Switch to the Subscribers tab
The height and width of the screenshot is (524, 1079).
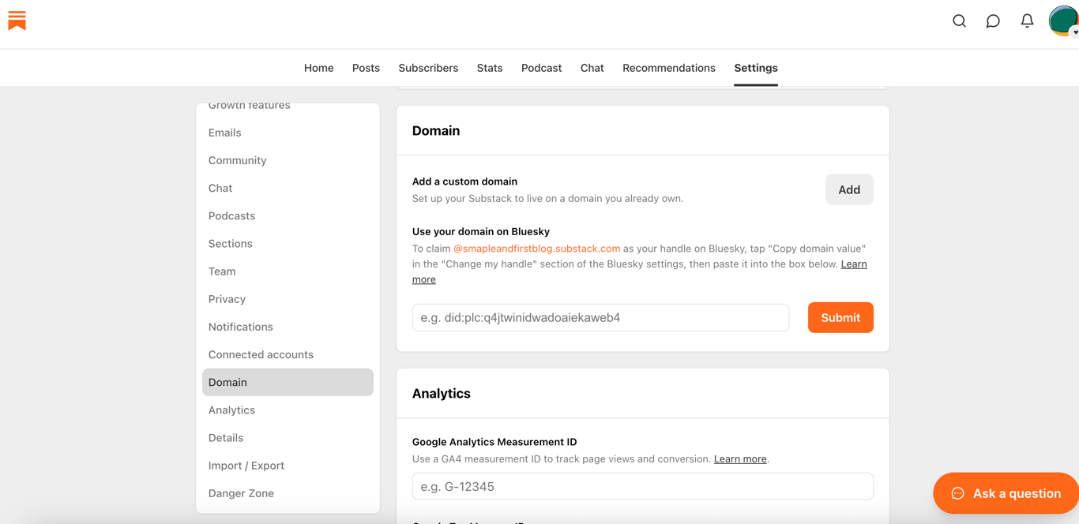(428, 68)
